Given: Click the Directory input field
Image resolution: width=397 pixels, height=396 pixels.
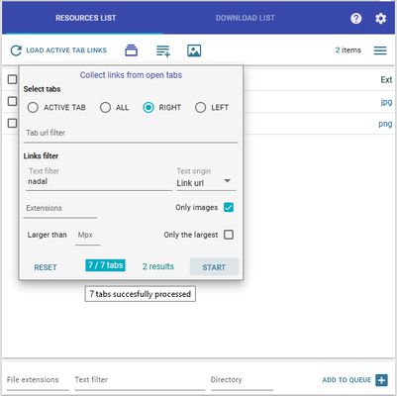Looking at the screenshot, I should click(242, 381).
